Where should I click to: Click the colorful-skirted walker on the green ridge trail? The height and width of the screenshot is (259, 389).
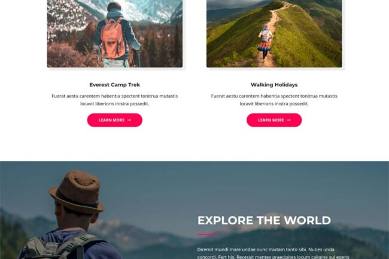[265, 42]
